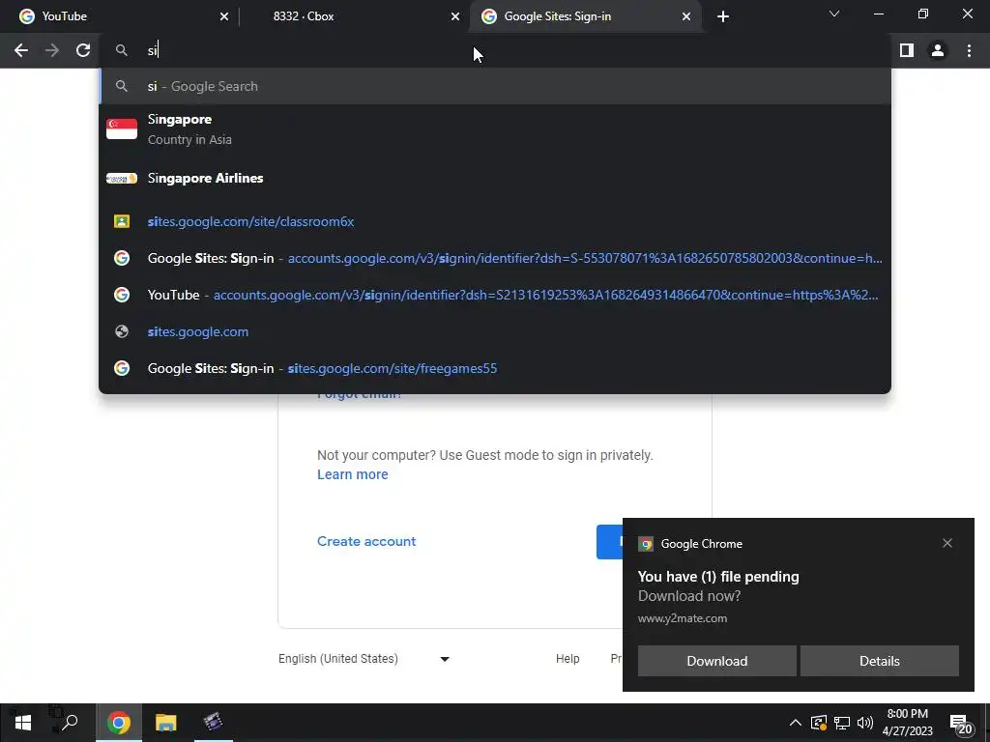Open the side panel icon in the toolbar
Screen dimensions: 990x742
(x=907, y=50)
